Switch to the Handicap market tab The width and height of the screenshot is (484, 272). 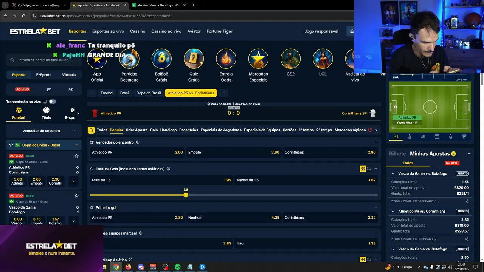tap(168, 130)
